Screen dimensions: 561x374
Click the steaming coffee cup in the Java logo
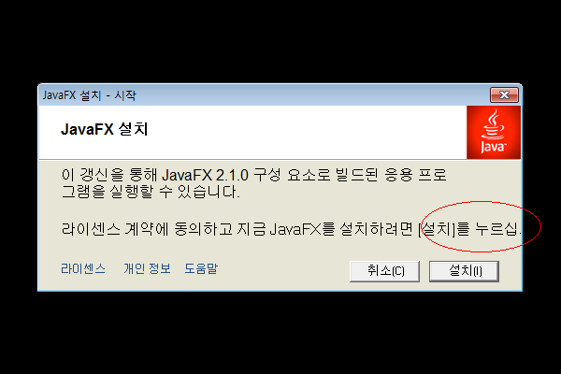(x=493, y=123)
